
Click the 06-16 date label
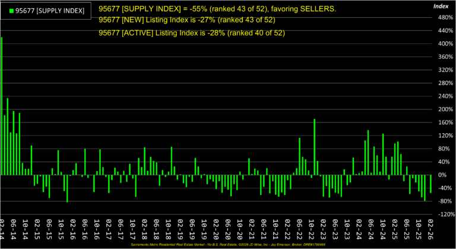coord(85,229)
